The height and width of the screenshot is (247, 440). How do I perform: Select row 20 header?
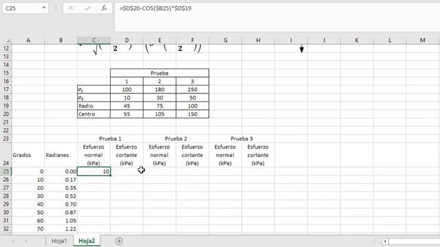click(x=6, y=114)
